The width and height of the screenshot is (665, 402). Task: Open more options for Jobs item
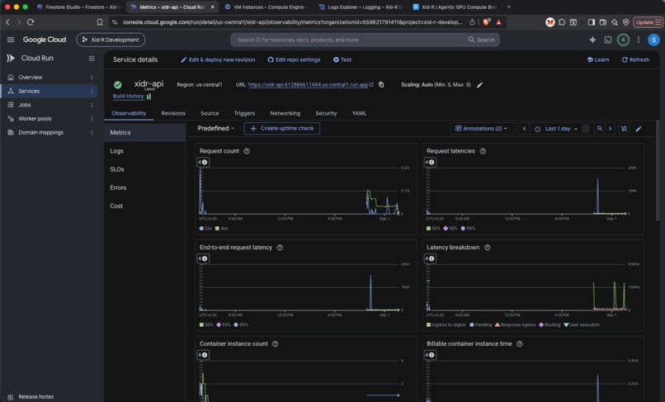click(x=92, y=105)
